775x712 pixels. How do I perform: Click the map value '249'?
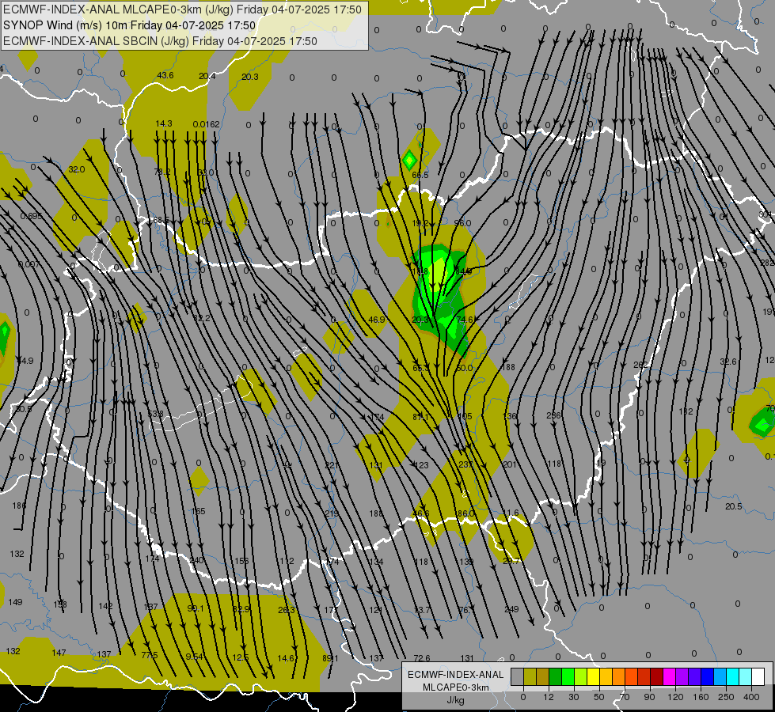[x=511, y=609]
